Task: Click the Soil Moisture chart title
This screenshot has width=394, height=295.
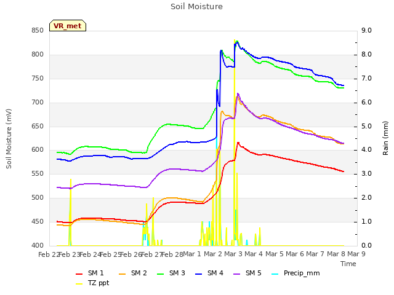Action: [x=196, y=7]
